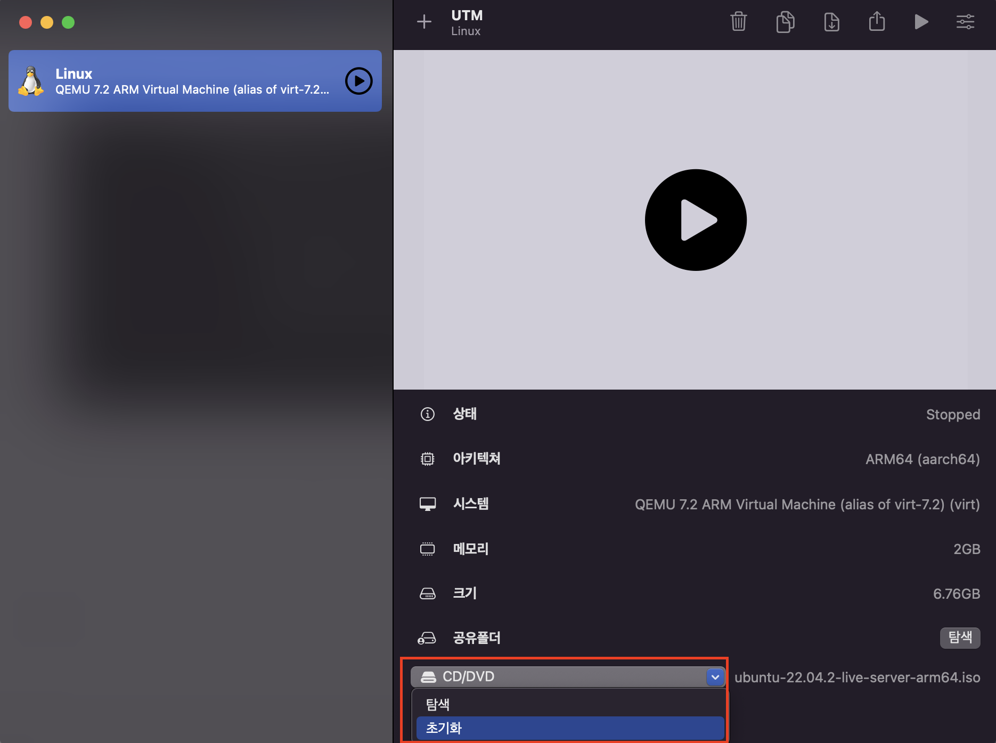The image size is (996, 743).
Task: Click the CPU icon next to 아키텍쳐
Action: pyautogui.click(x=427, y=459)
